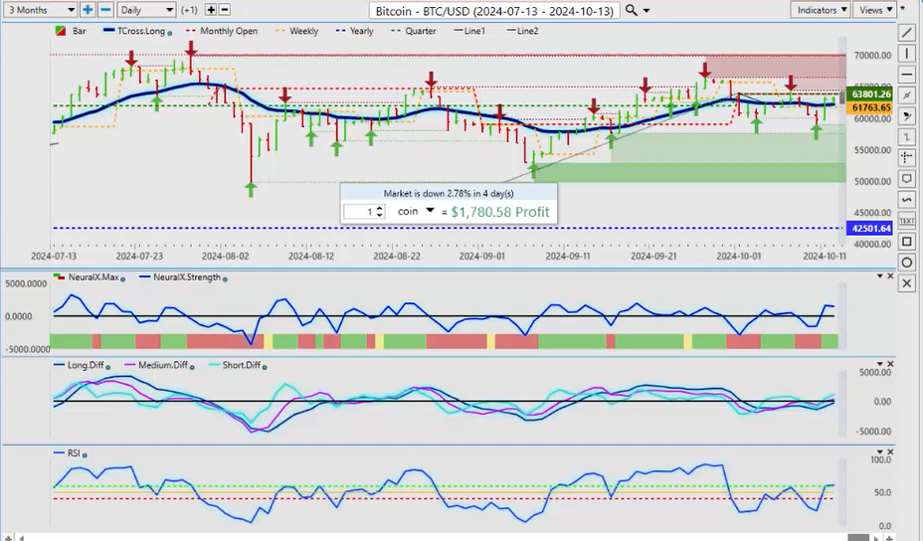Toggle the Quarter legend item
This screenshot has width=923, height=541.
414,31
